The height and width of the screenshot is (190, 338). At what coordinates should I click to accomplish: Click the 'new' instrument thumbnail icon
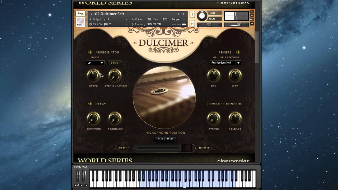pyautogui.click(x=80, y=22)
